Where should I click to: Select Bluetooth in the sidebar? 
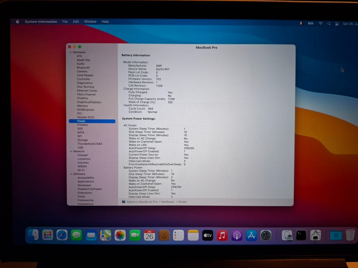pos(83,68)
